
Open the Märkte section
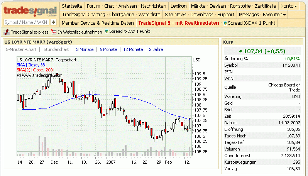point(198,6)
